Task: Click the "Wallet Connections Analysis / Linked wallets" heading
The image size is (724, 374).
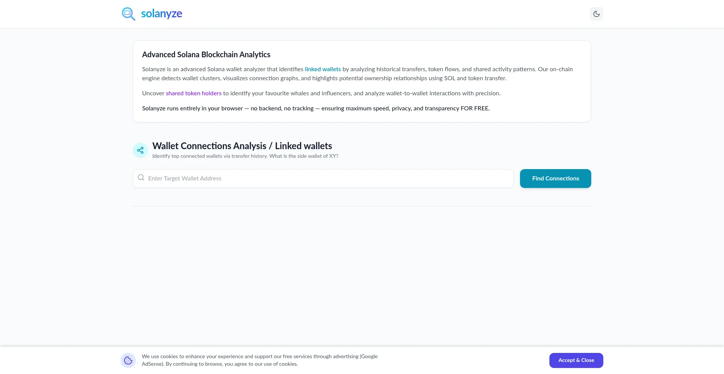Action: [x=242, y=146]
